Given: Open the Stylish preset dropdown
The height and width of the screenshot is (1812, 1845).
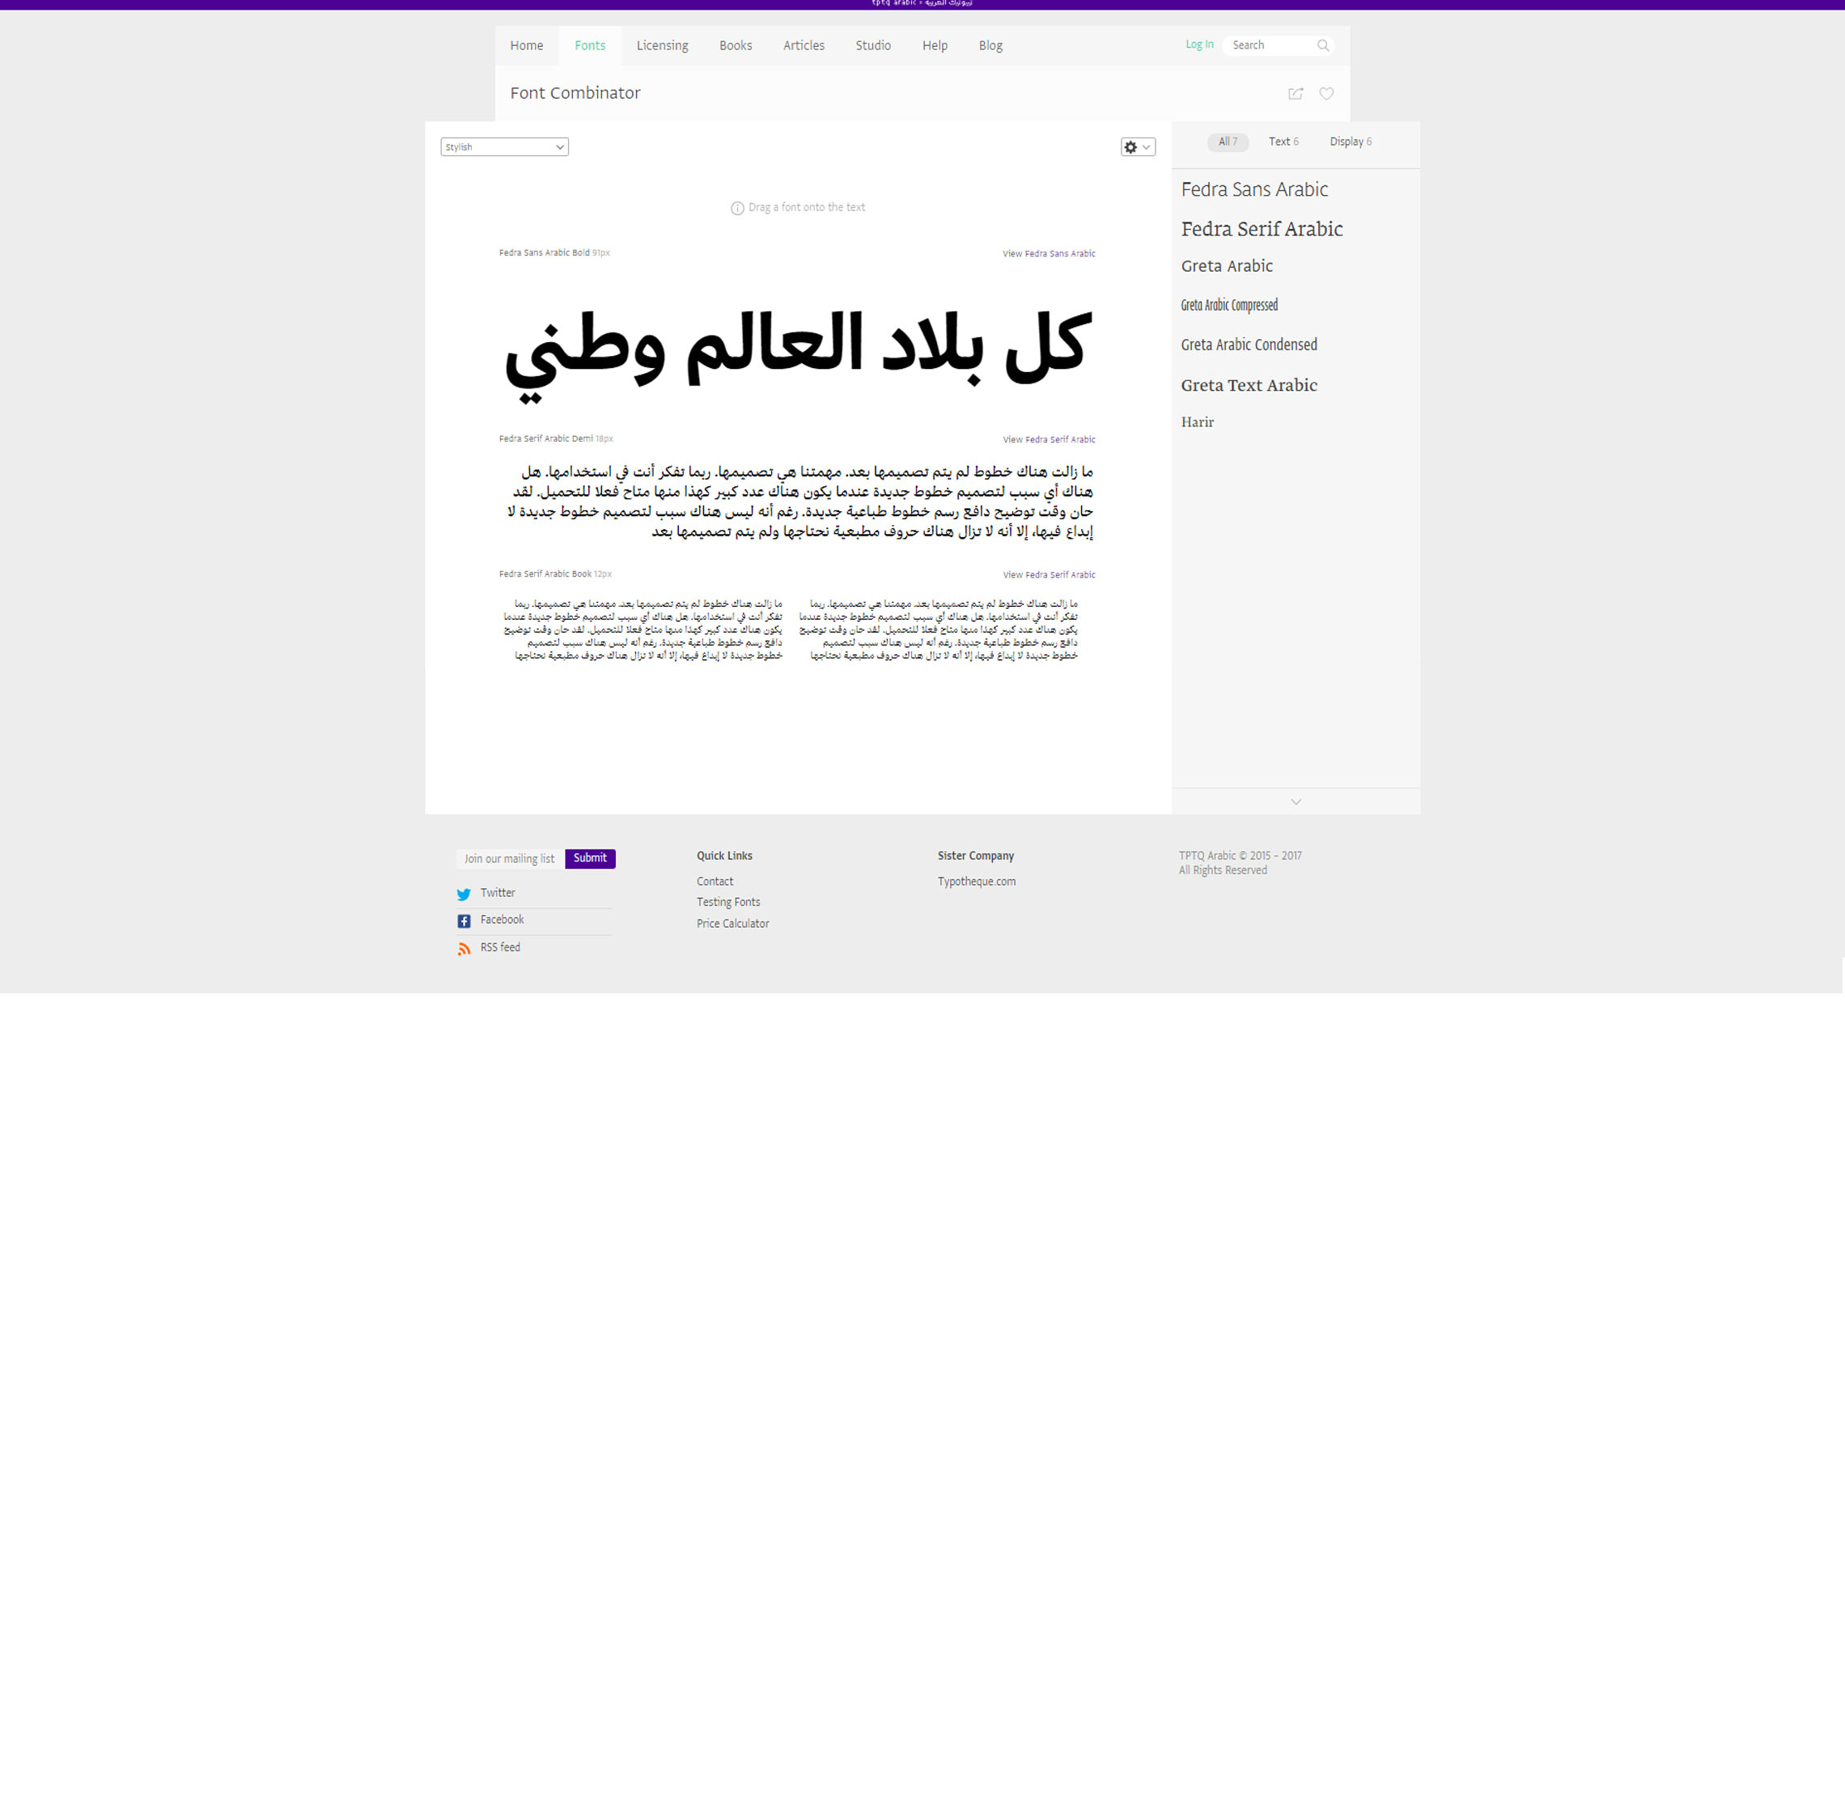Looking at the screenshot, I should point(503,146).
